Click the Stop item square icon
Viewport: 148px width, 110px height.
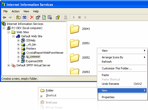pos(80,17)
